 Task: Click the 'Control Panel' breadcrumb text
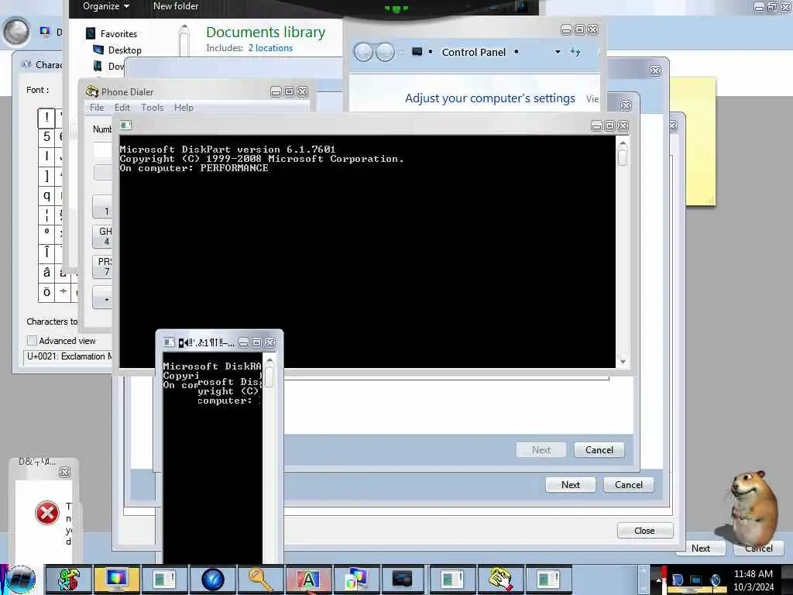[x=473, y=52]
